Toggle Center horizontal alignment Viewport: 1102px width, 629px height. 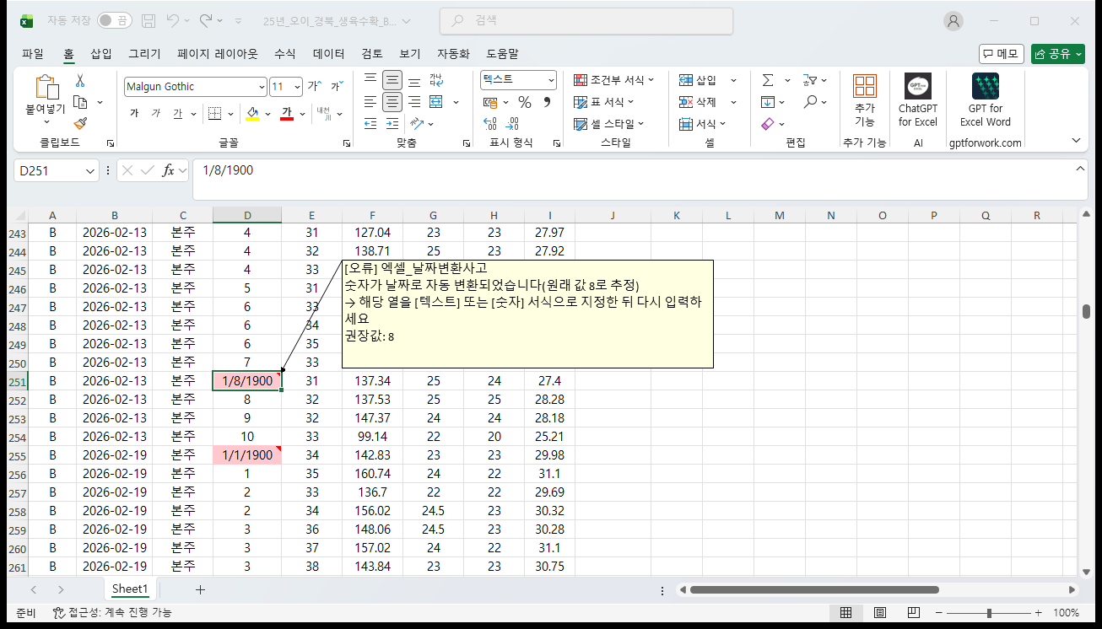[392, 102]
